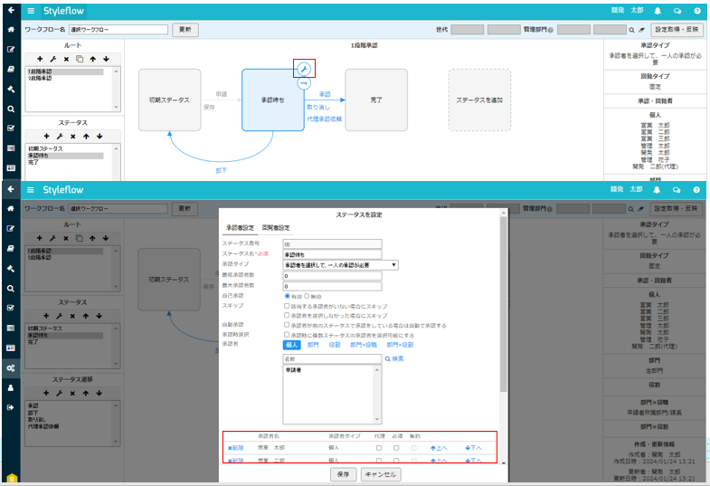
Task: Select the 部門×役割 approver tab
Action: (x=400, y=345)
